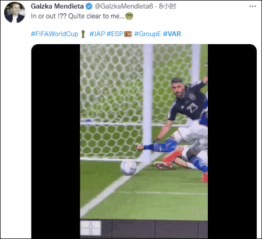Click the soccer ball on goal line

pos(129,167)
